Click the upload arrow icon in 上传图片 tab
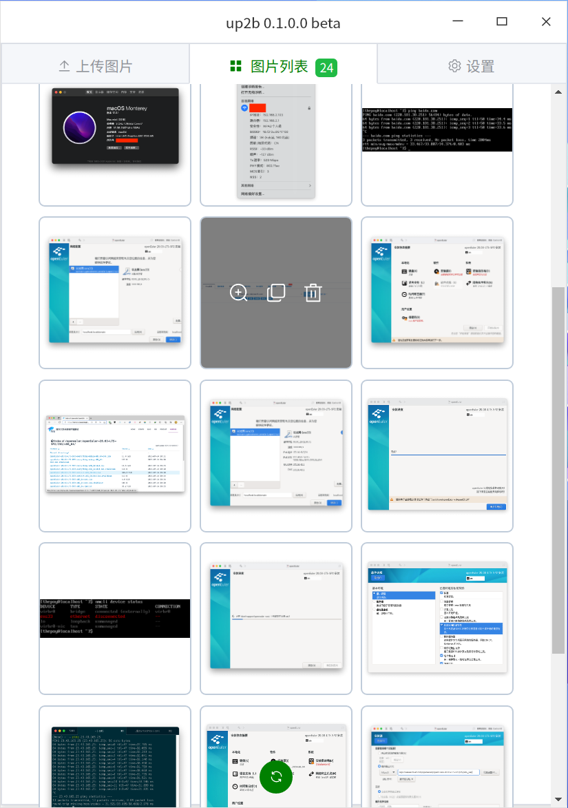Image resolution: width=568 pixels, height=808 pixels. pos(64,66)
